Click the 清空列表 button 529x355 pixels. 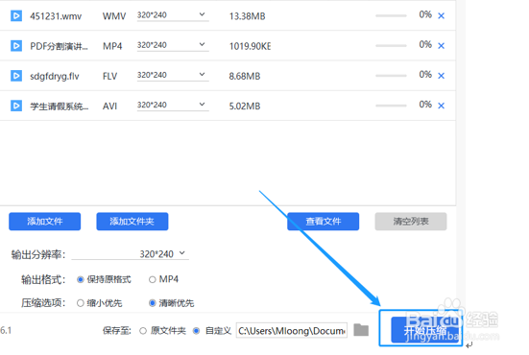(411, 222)
